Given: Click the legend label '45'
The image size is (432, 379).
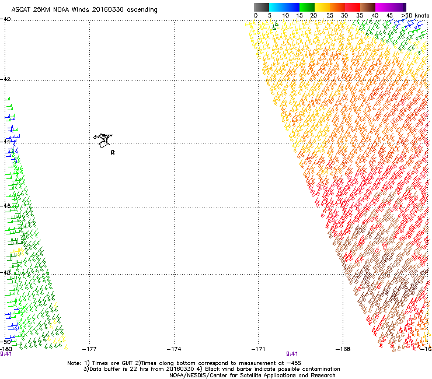Looking at the screenshot, I should point(389,16).
